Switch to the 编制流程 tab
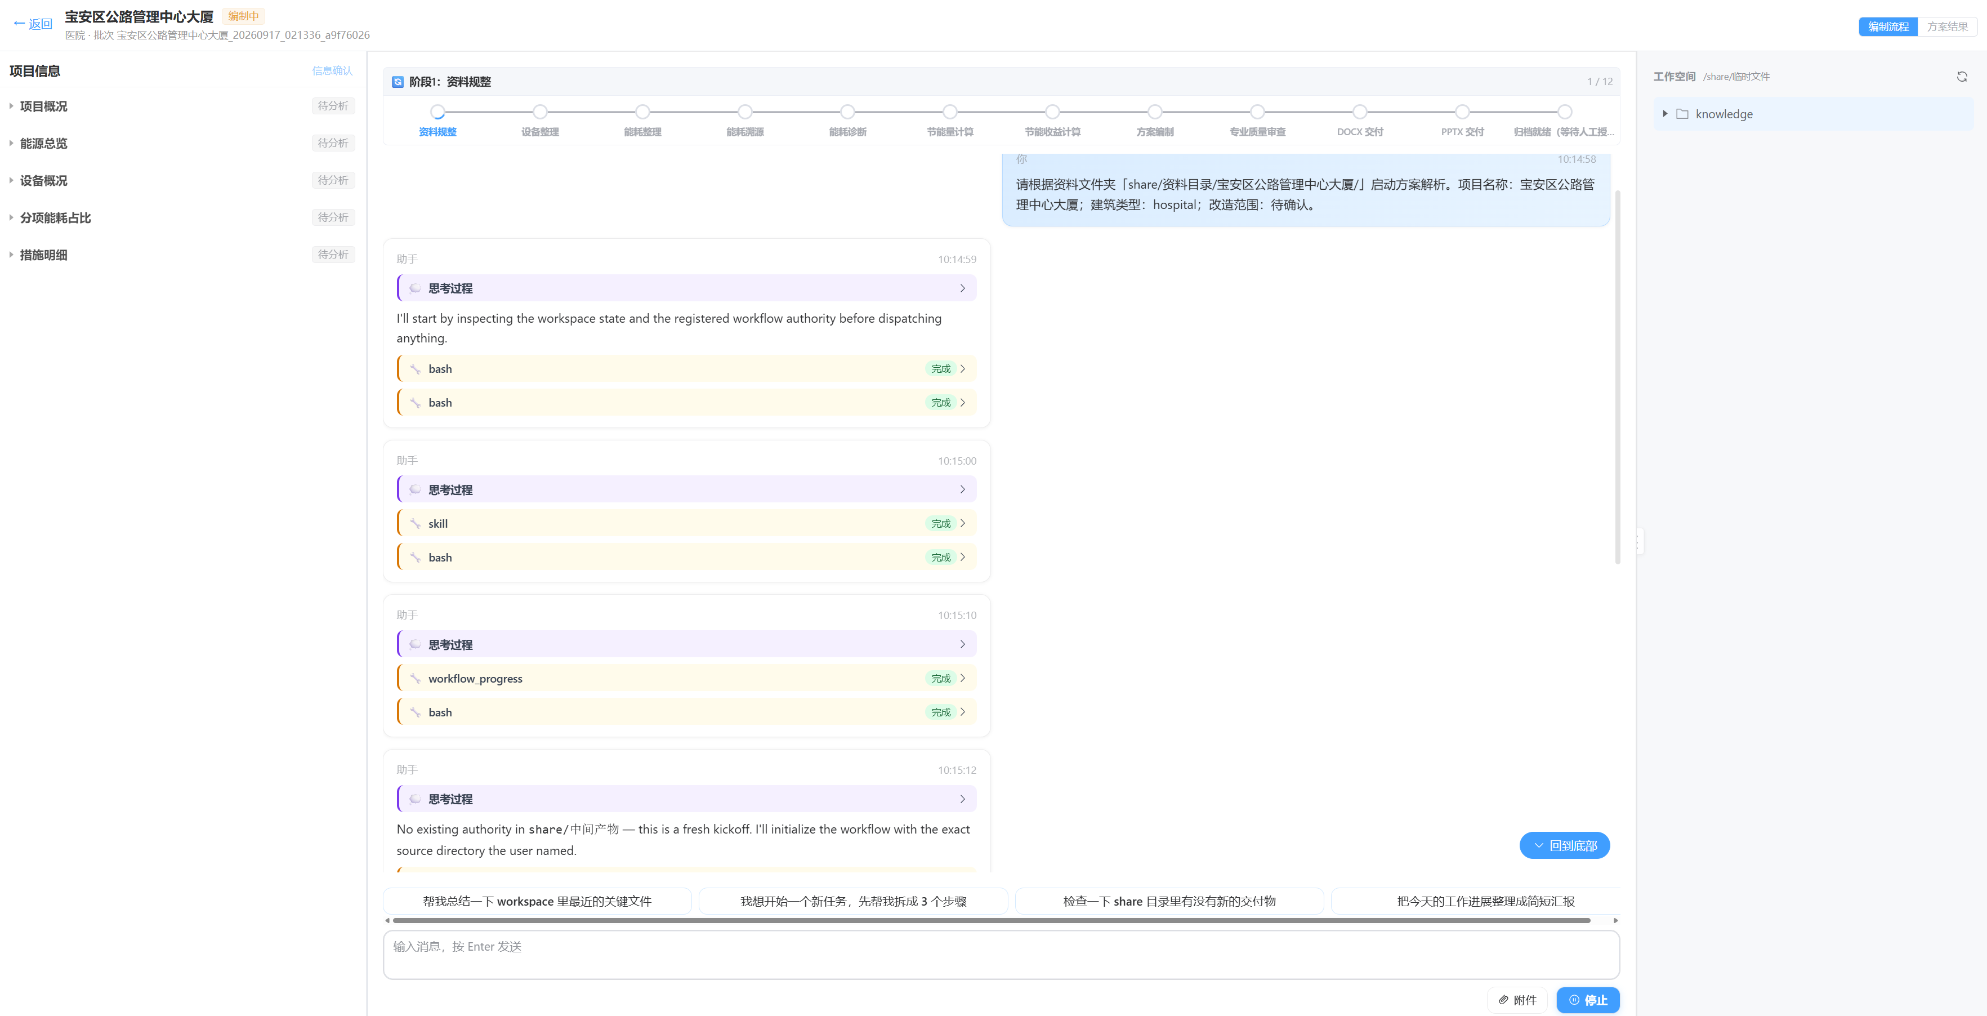1987x1016 pixels. (1887, 26)
